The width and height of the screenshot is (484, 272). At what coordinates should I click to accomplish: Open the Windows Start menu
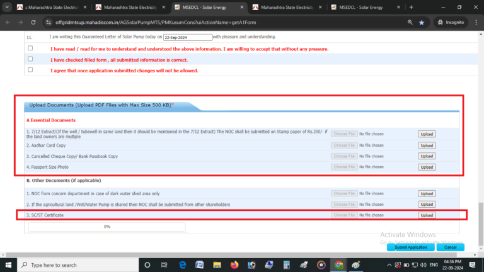click(x=9, y=265)
